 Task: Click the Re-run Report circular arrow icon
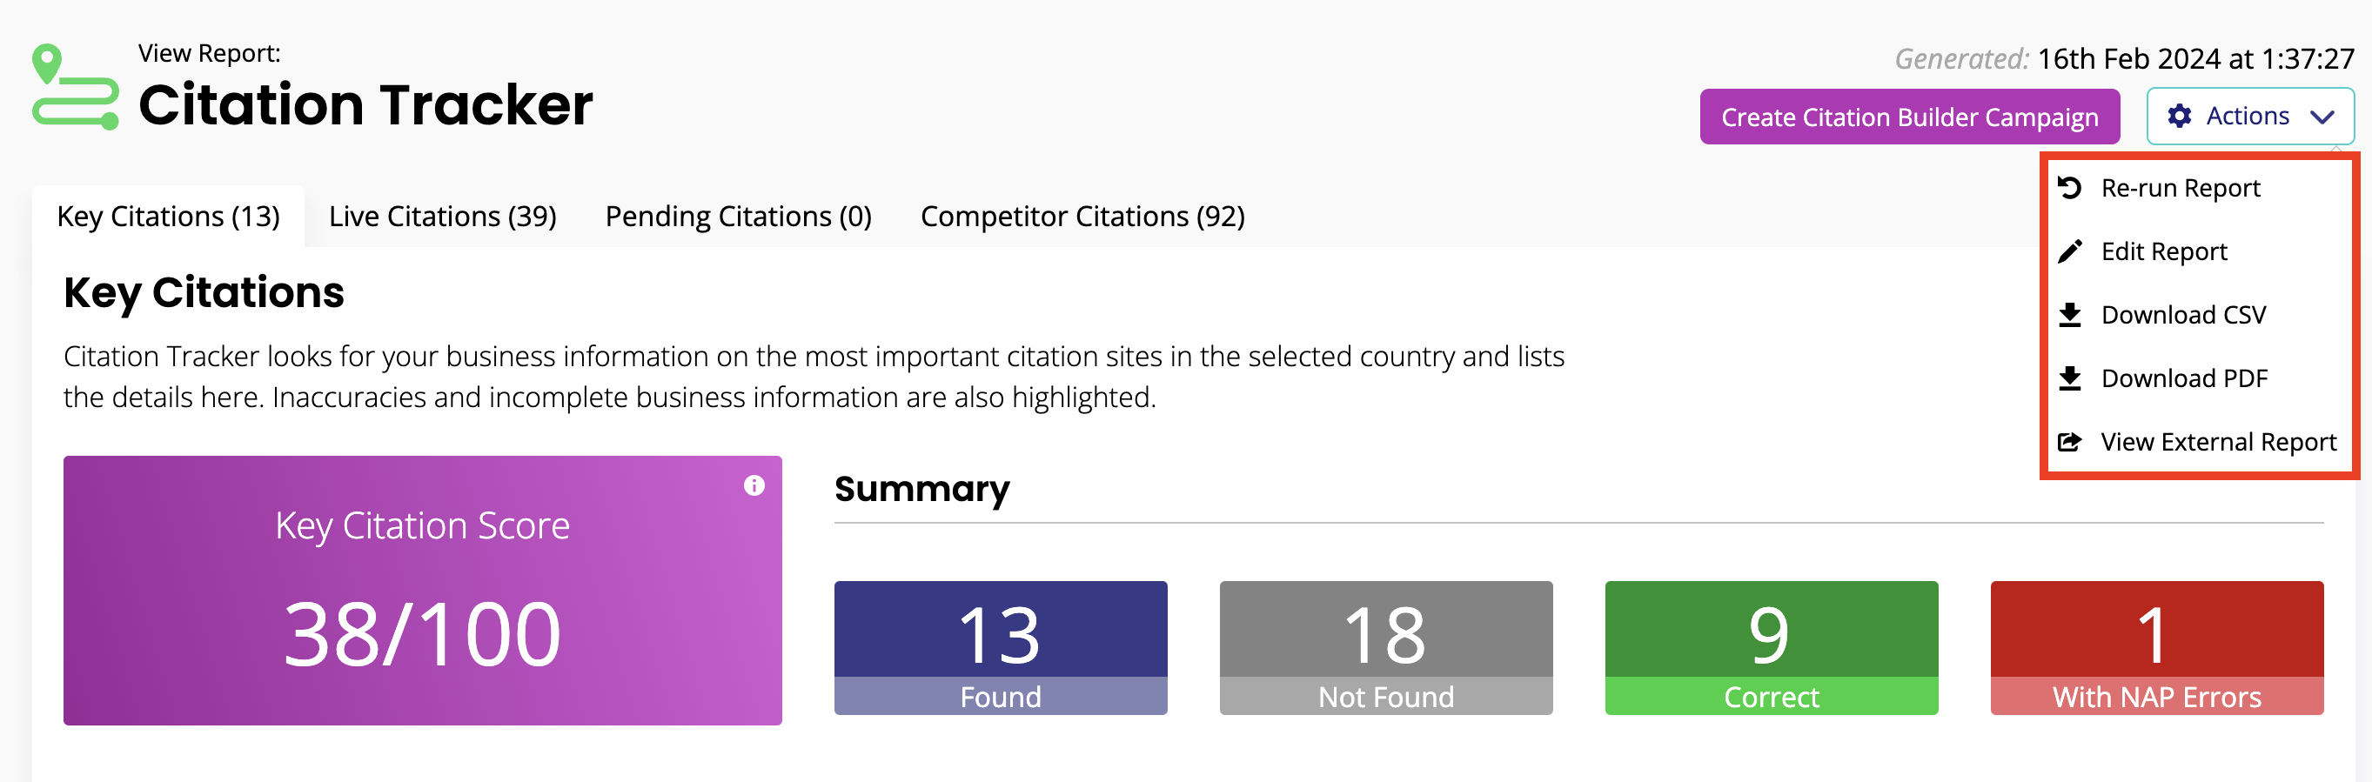click(x=2069, y=188)
